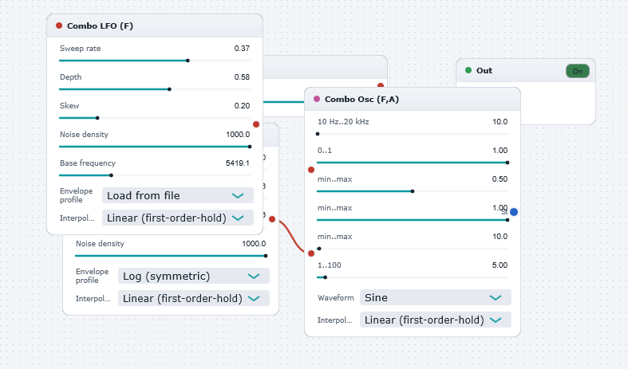
Task: Select Combo Osc red input port near the 0..1 slider
Action: click(x=311, y=170)
